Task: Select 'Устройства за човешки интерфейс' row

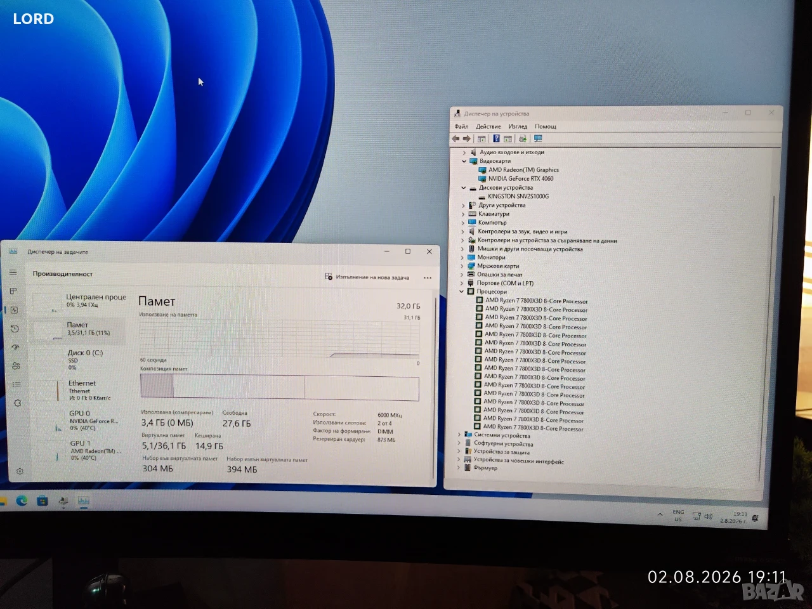Action: click(518, 461)
